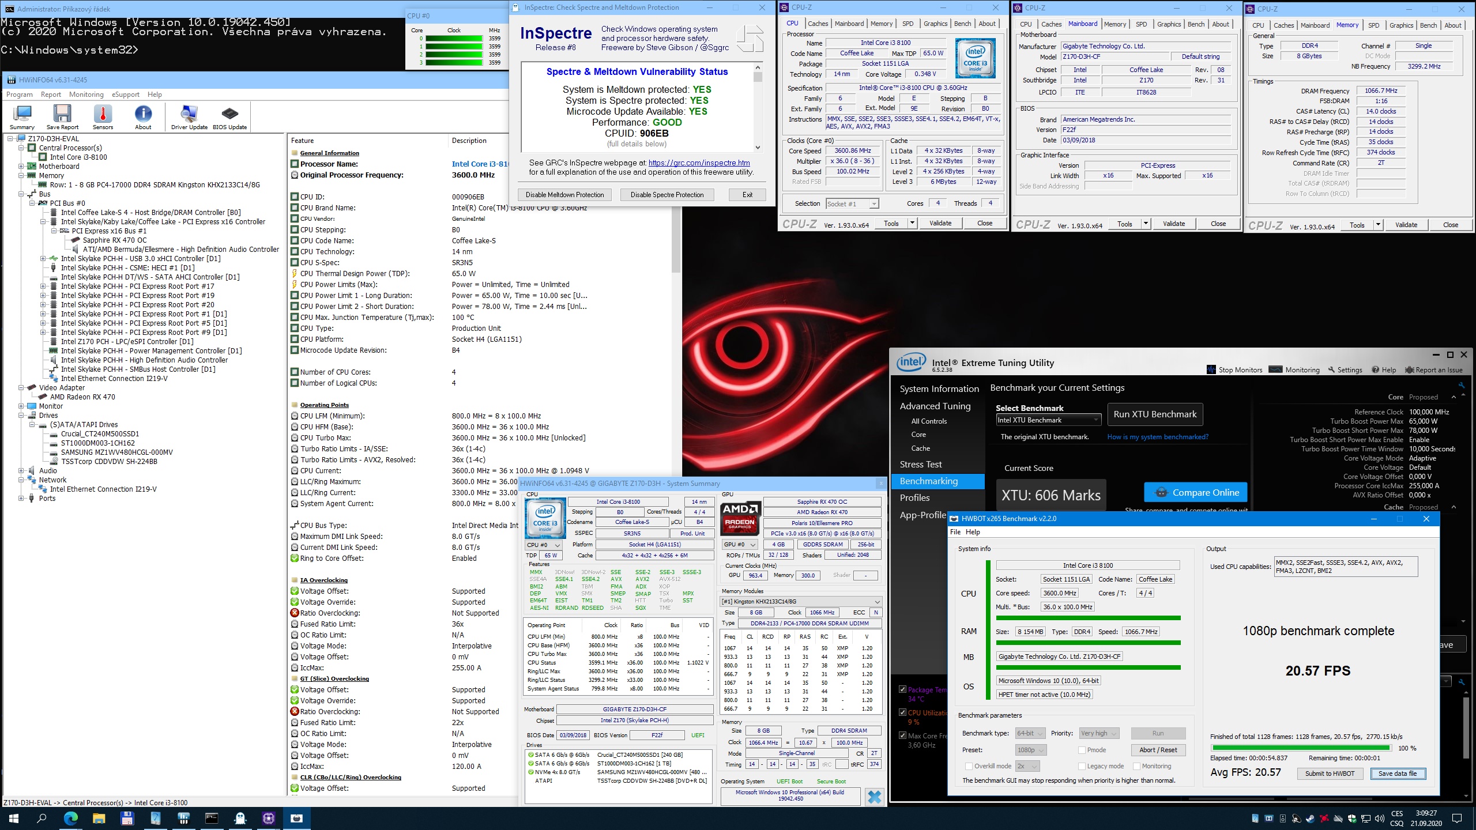Click the InSpectre ghost icon on the taskbar
Screen dimensions: 1476x830
pyautogui.click(x=240, y=818)
